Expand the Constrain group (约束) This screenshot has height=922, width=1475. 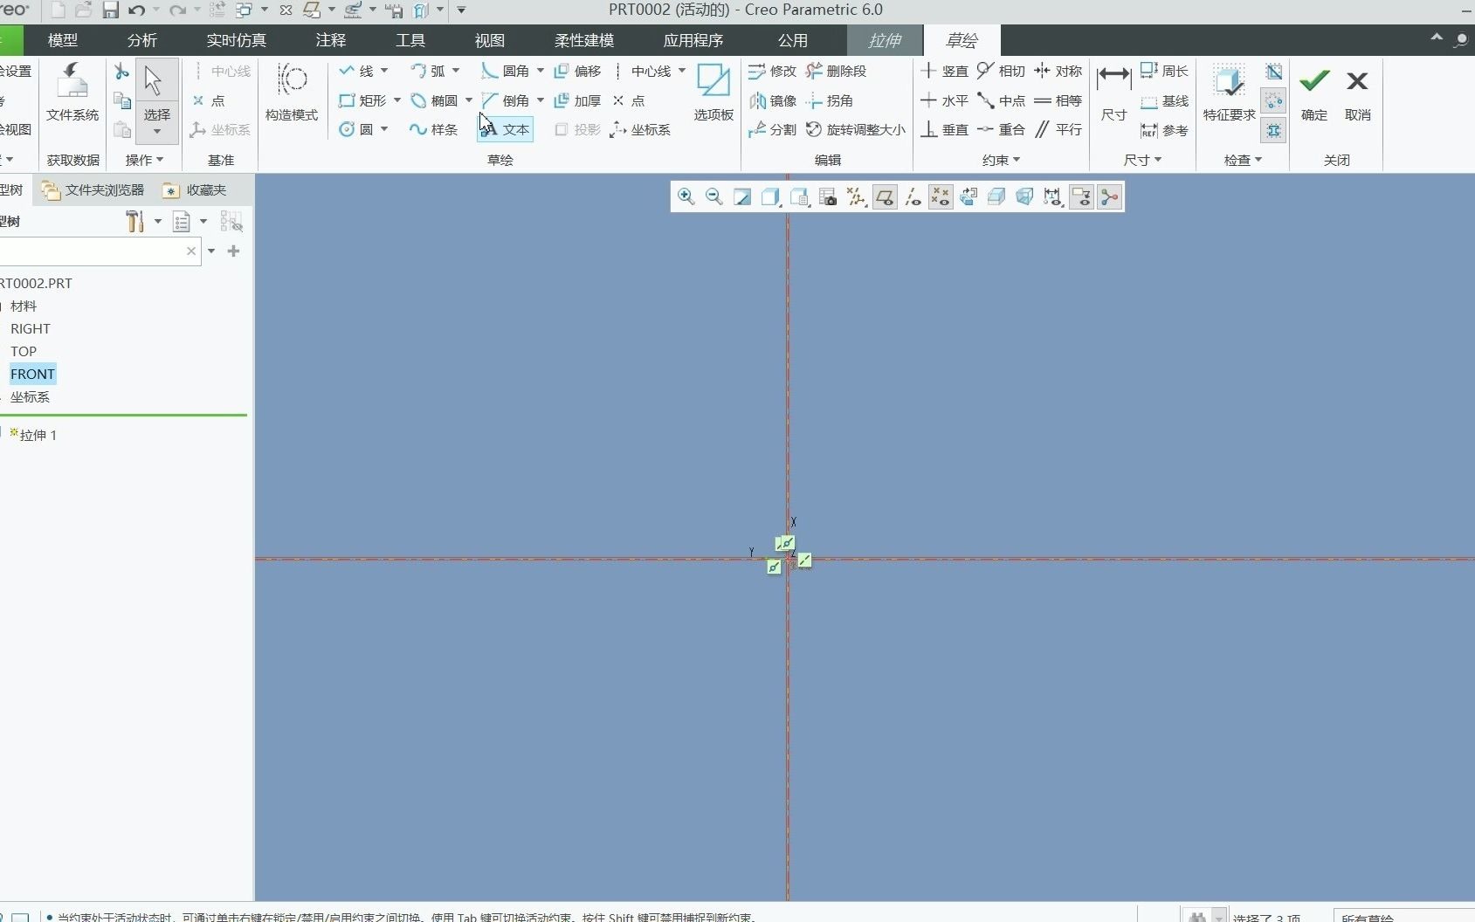(1001, 160)
